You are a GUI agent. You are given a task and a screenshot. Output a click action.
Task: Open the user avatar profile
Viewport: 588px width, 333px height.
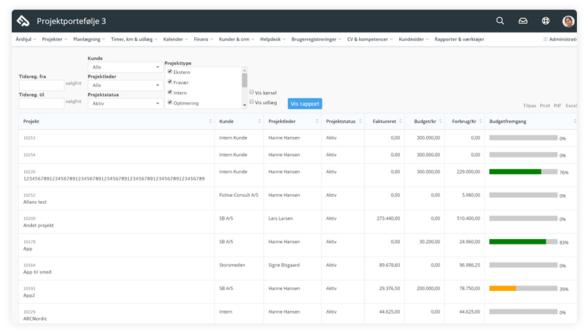[568, 21]
